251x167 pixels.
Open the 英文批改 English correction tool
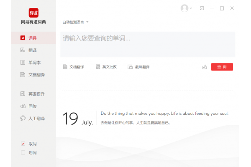point(106,67)
